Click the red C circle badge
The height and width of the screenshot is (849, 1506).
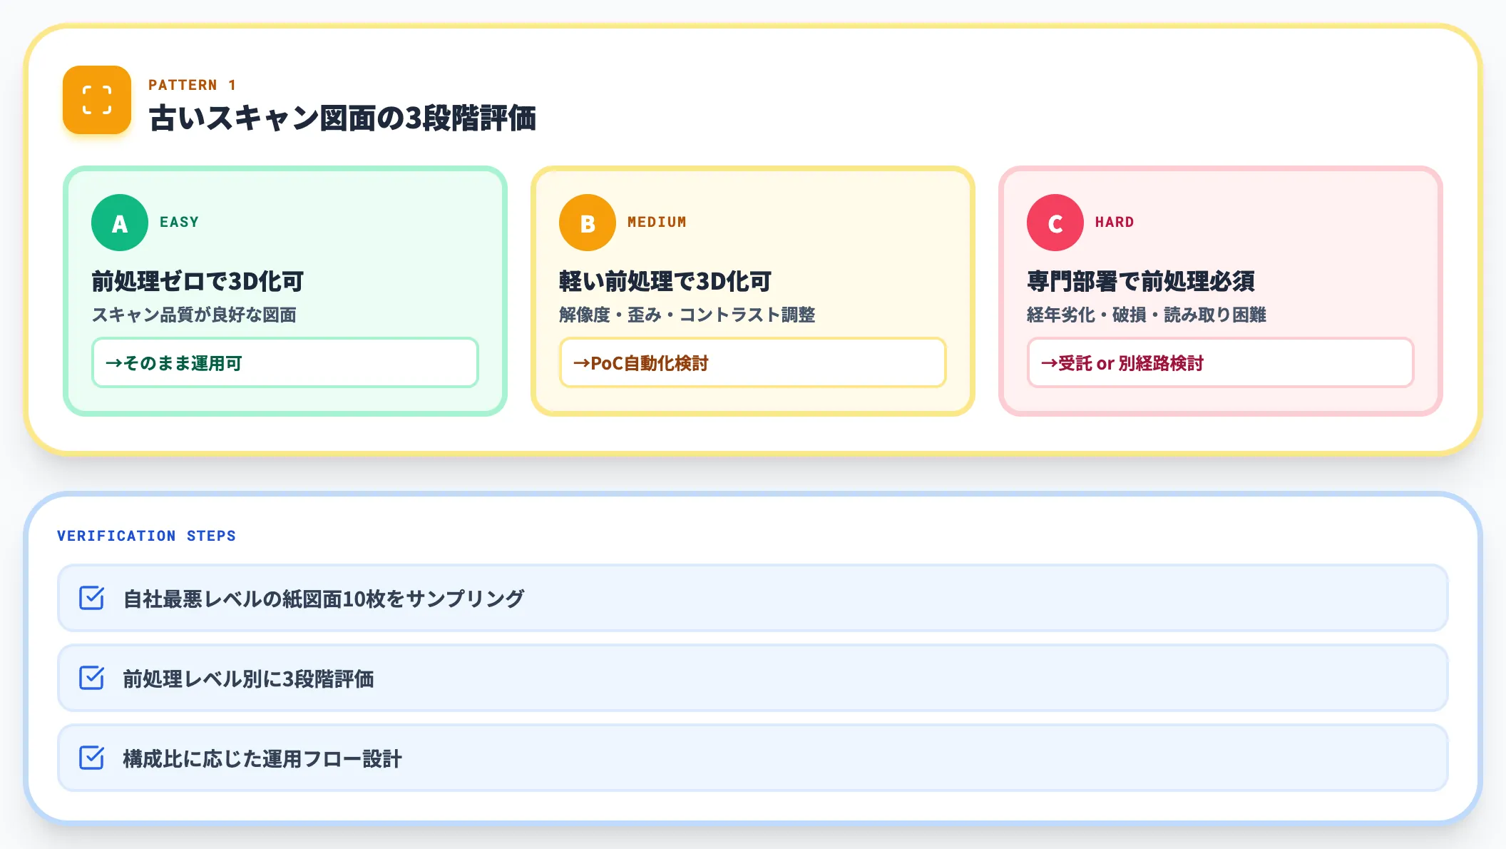tap(1055, 223)
